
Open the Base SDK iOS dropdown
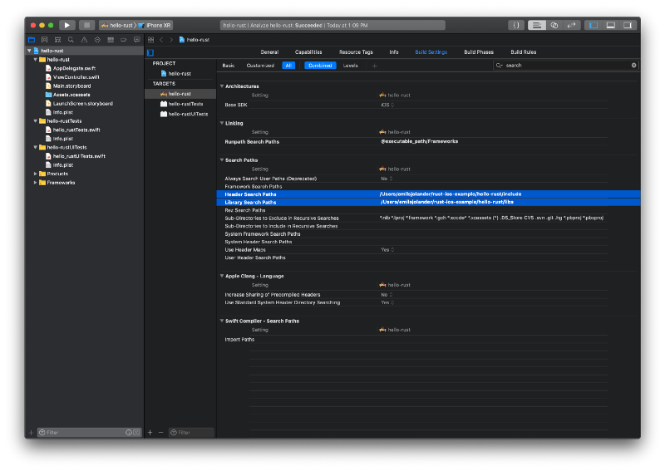pyautogui.click(x=387, y=105)
